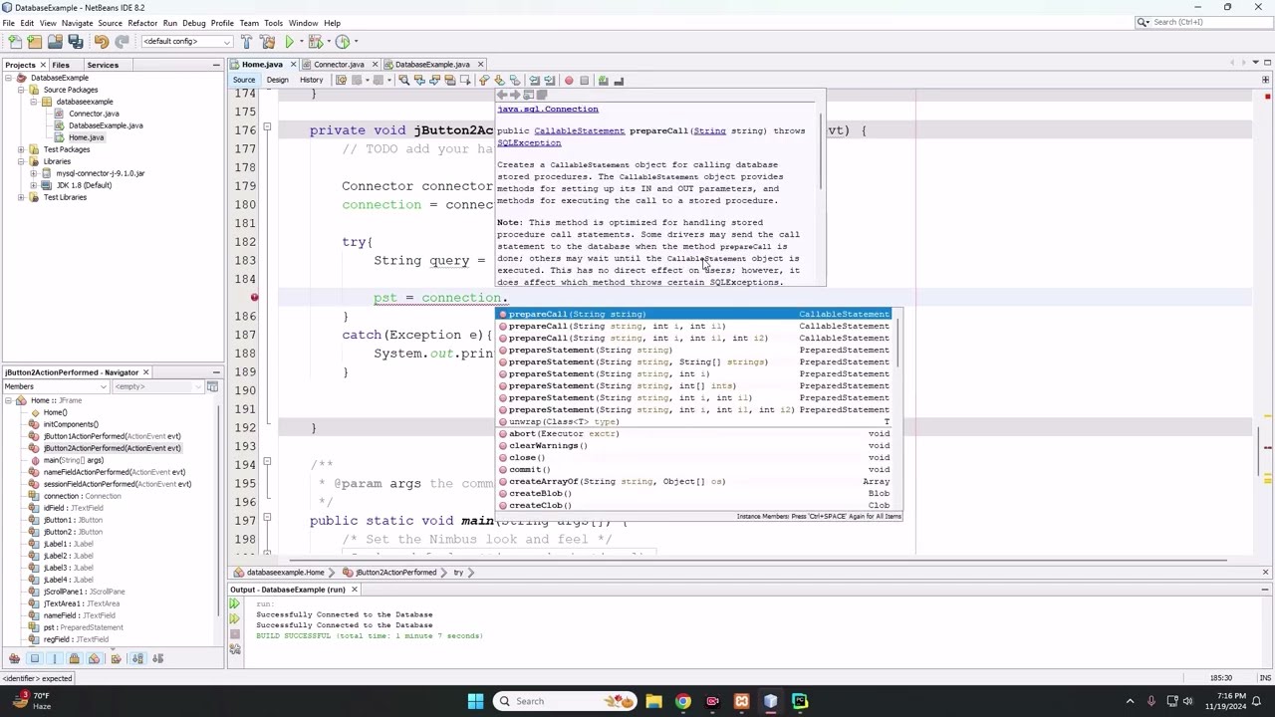Image resolution: width=1275 pixels, height=717 pixels.
Task: Rerun output with green arrow icon
Action: tap(235, 603)
